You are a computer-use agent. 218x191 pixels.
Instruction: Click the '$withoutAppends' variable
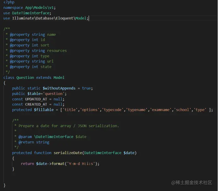[x=59, y=88]
